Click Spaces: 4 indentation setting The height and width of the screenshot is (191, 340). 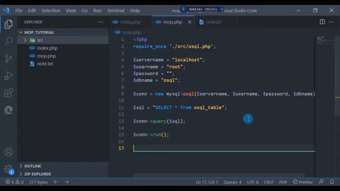coord(233,182)
